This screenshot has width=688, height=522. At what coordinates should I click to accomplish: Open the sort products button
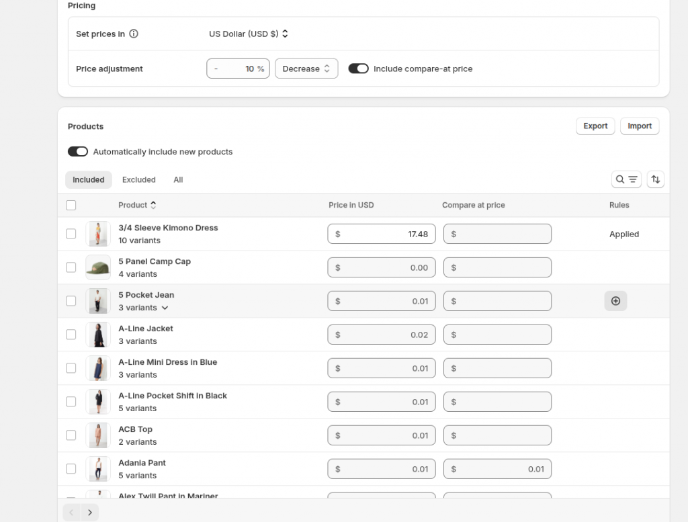coord(655,179)
